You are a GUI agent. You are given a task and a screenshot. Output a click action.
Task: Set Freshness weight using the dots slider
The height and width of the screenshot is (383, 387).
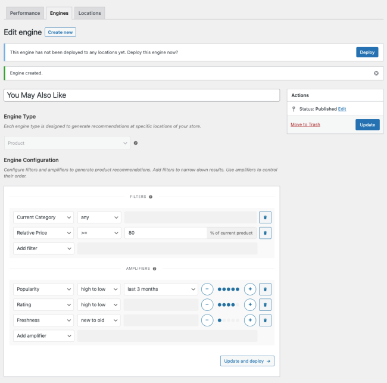click(x=229, y=320)
